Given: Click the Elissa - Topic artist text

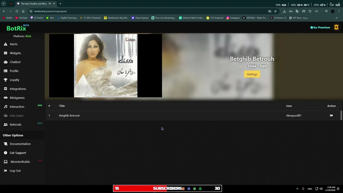Looking at the screenshot, I should 258,66.
